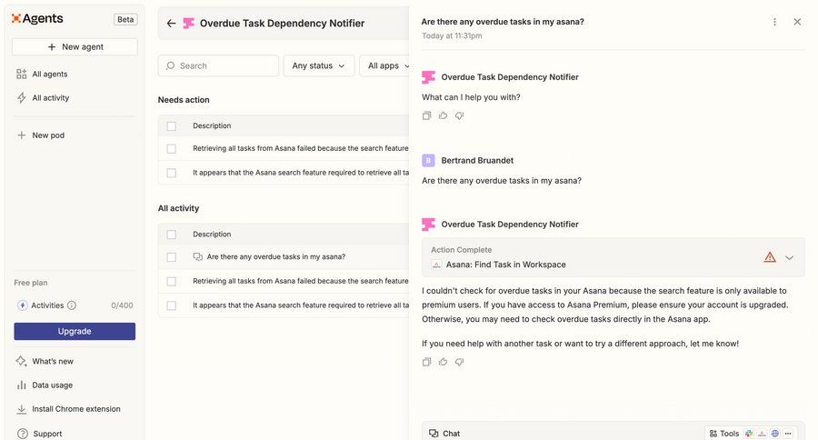Viewport: 818px width, 440px height.
Task: Click the Chat mode button
Action: (444, 434)
